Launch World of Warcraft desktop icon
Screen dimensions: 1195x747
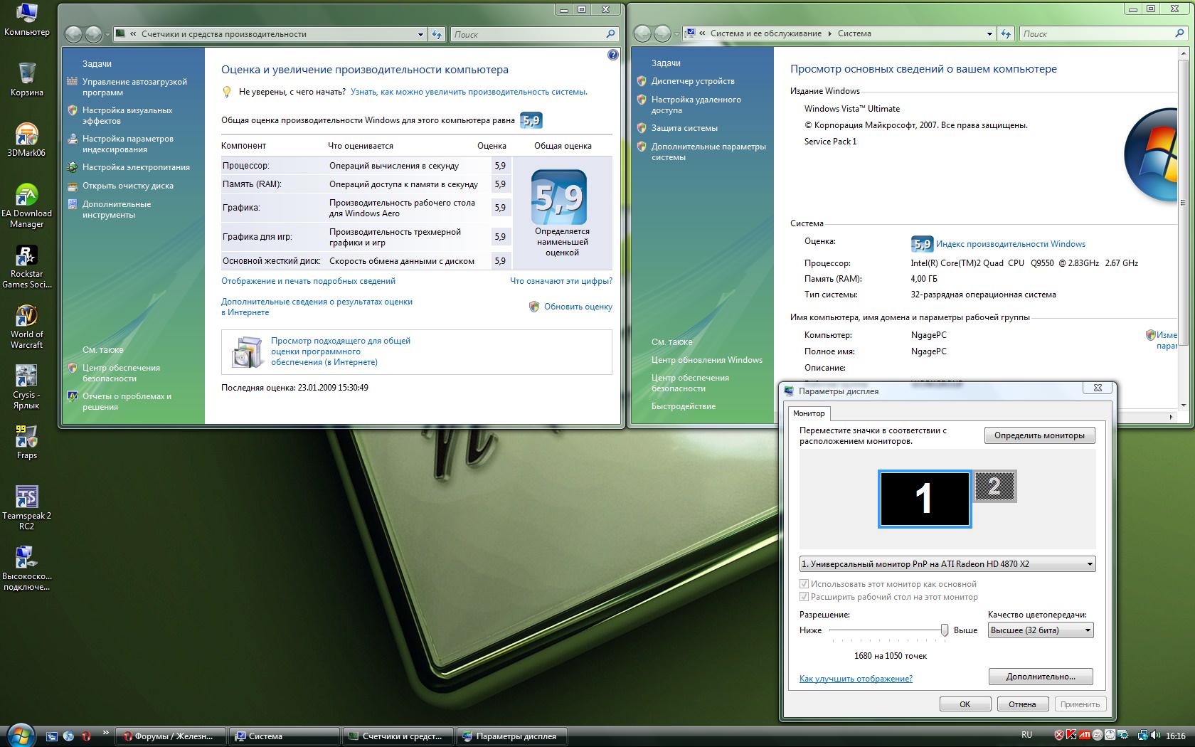click(x=26, y=326)
